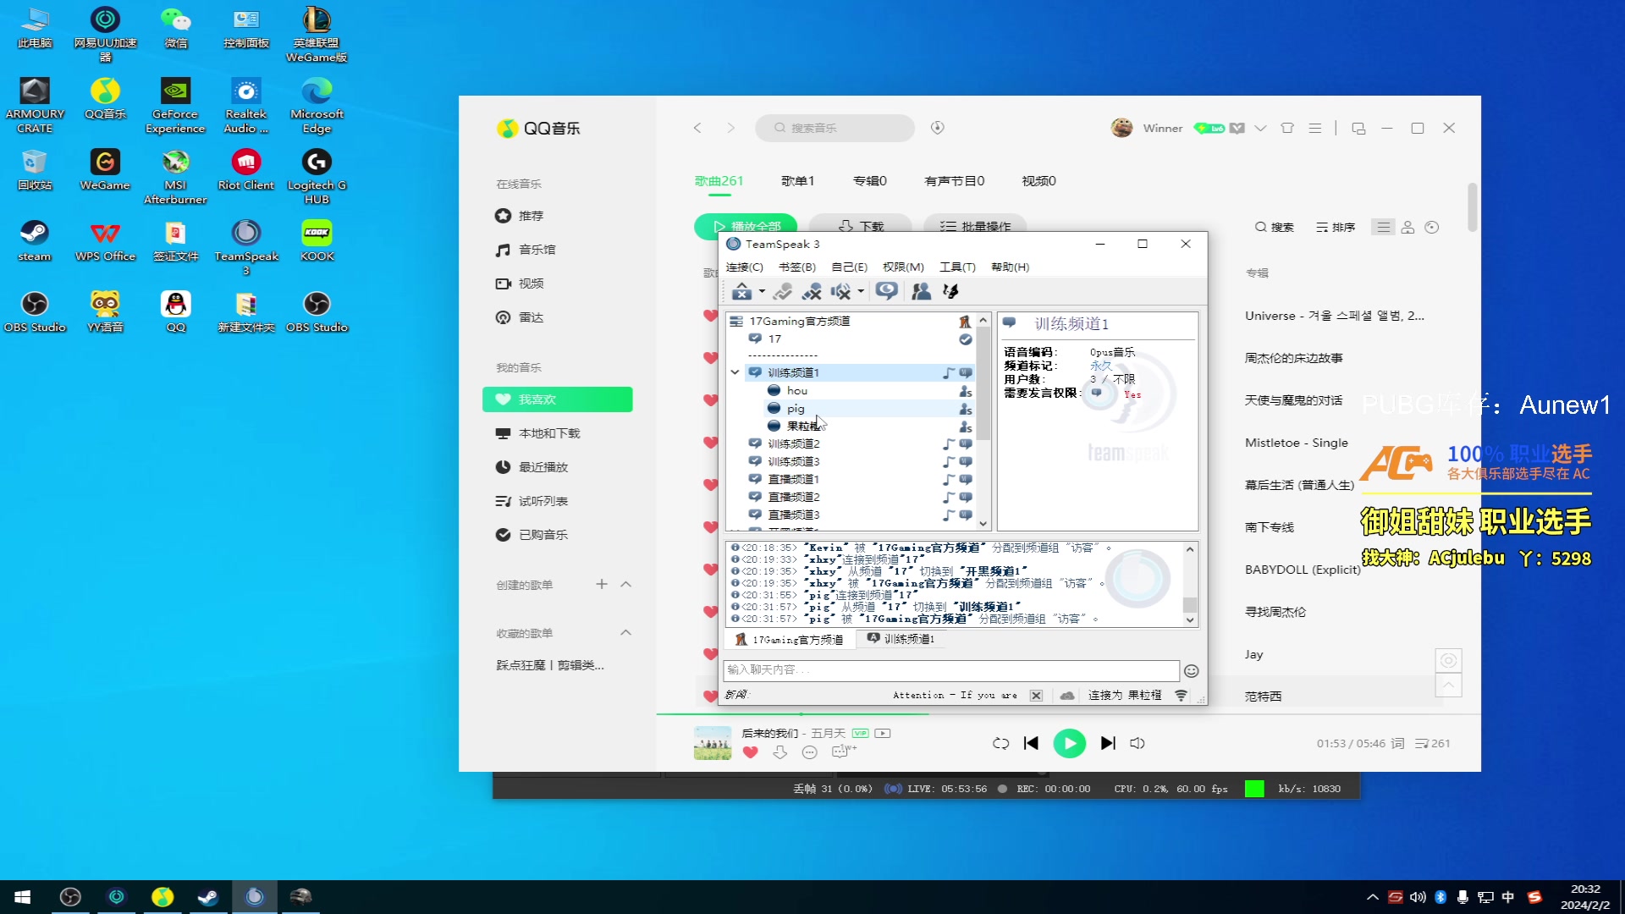Collapse 创建的歌单 section chevron
The height and width of the screenshot is (914, 1625).
coord(626,585)
